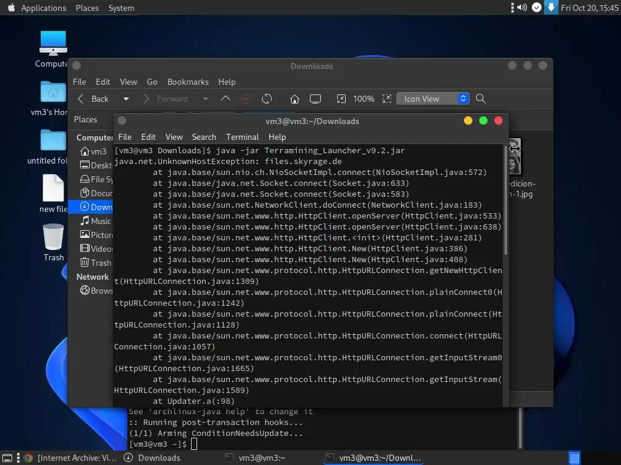
Task: Switch to vm3@vm3:~ taskbar terminal
Action: (x=255, y=458)
